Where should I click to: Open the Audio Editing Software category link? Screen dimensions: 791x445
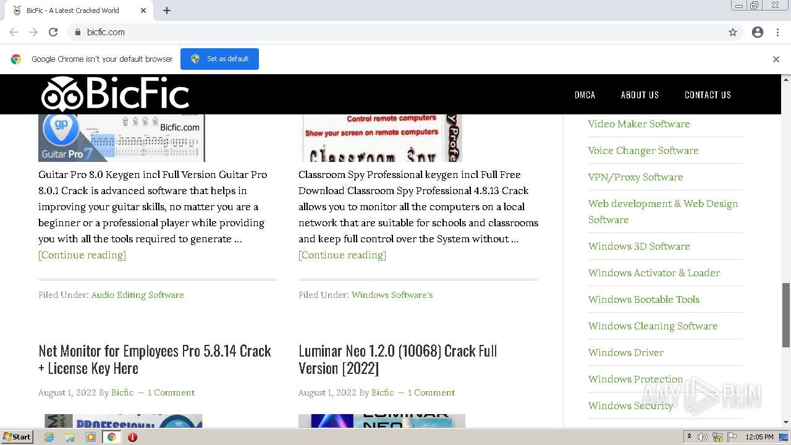pos(138,295)
